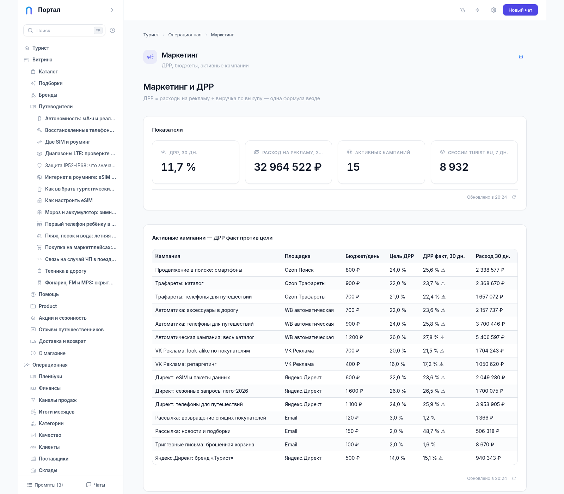
Task: Switch to the Чаты tab
Action: click(x=96, y=485)
